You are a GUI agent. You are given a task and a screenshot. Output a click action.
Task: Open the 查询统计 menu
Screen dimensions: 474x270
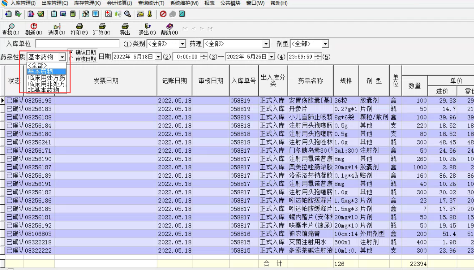(151, 3)
